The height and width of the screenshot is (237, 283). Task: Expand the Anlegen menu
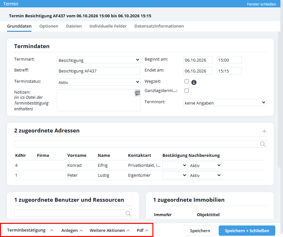coord(72,231)
